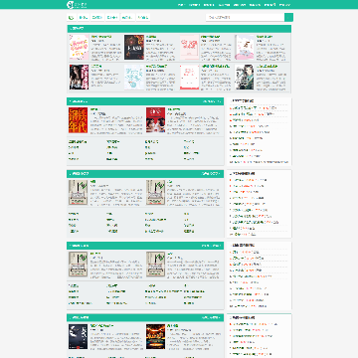
Task: Open the first item in the top navigation bar
Action: click(x=181, y=5)
